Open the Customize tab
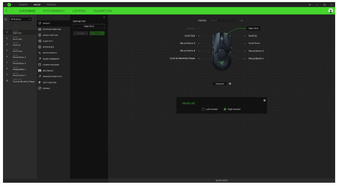The height and width of the screenshot is (187, 339). click(27, 11)
